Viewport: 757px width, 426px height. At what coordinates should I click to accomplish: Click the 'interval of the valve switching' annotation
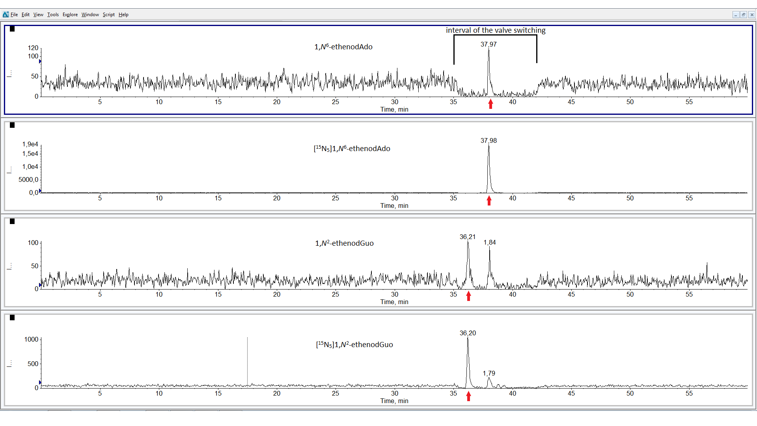(x=496, y=30)
